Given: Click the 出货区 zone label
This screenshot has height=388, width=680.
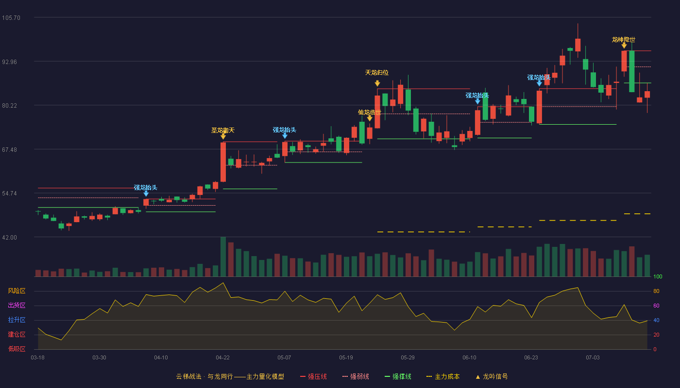Looking at the screenshot, I should (x=17, y=306).
